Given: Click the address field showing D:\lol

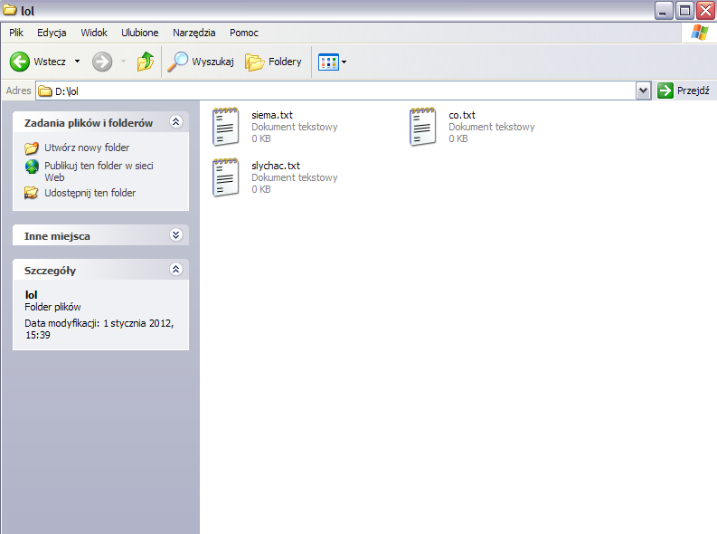Looking at the screenshot, I should (x=344, y=91).
